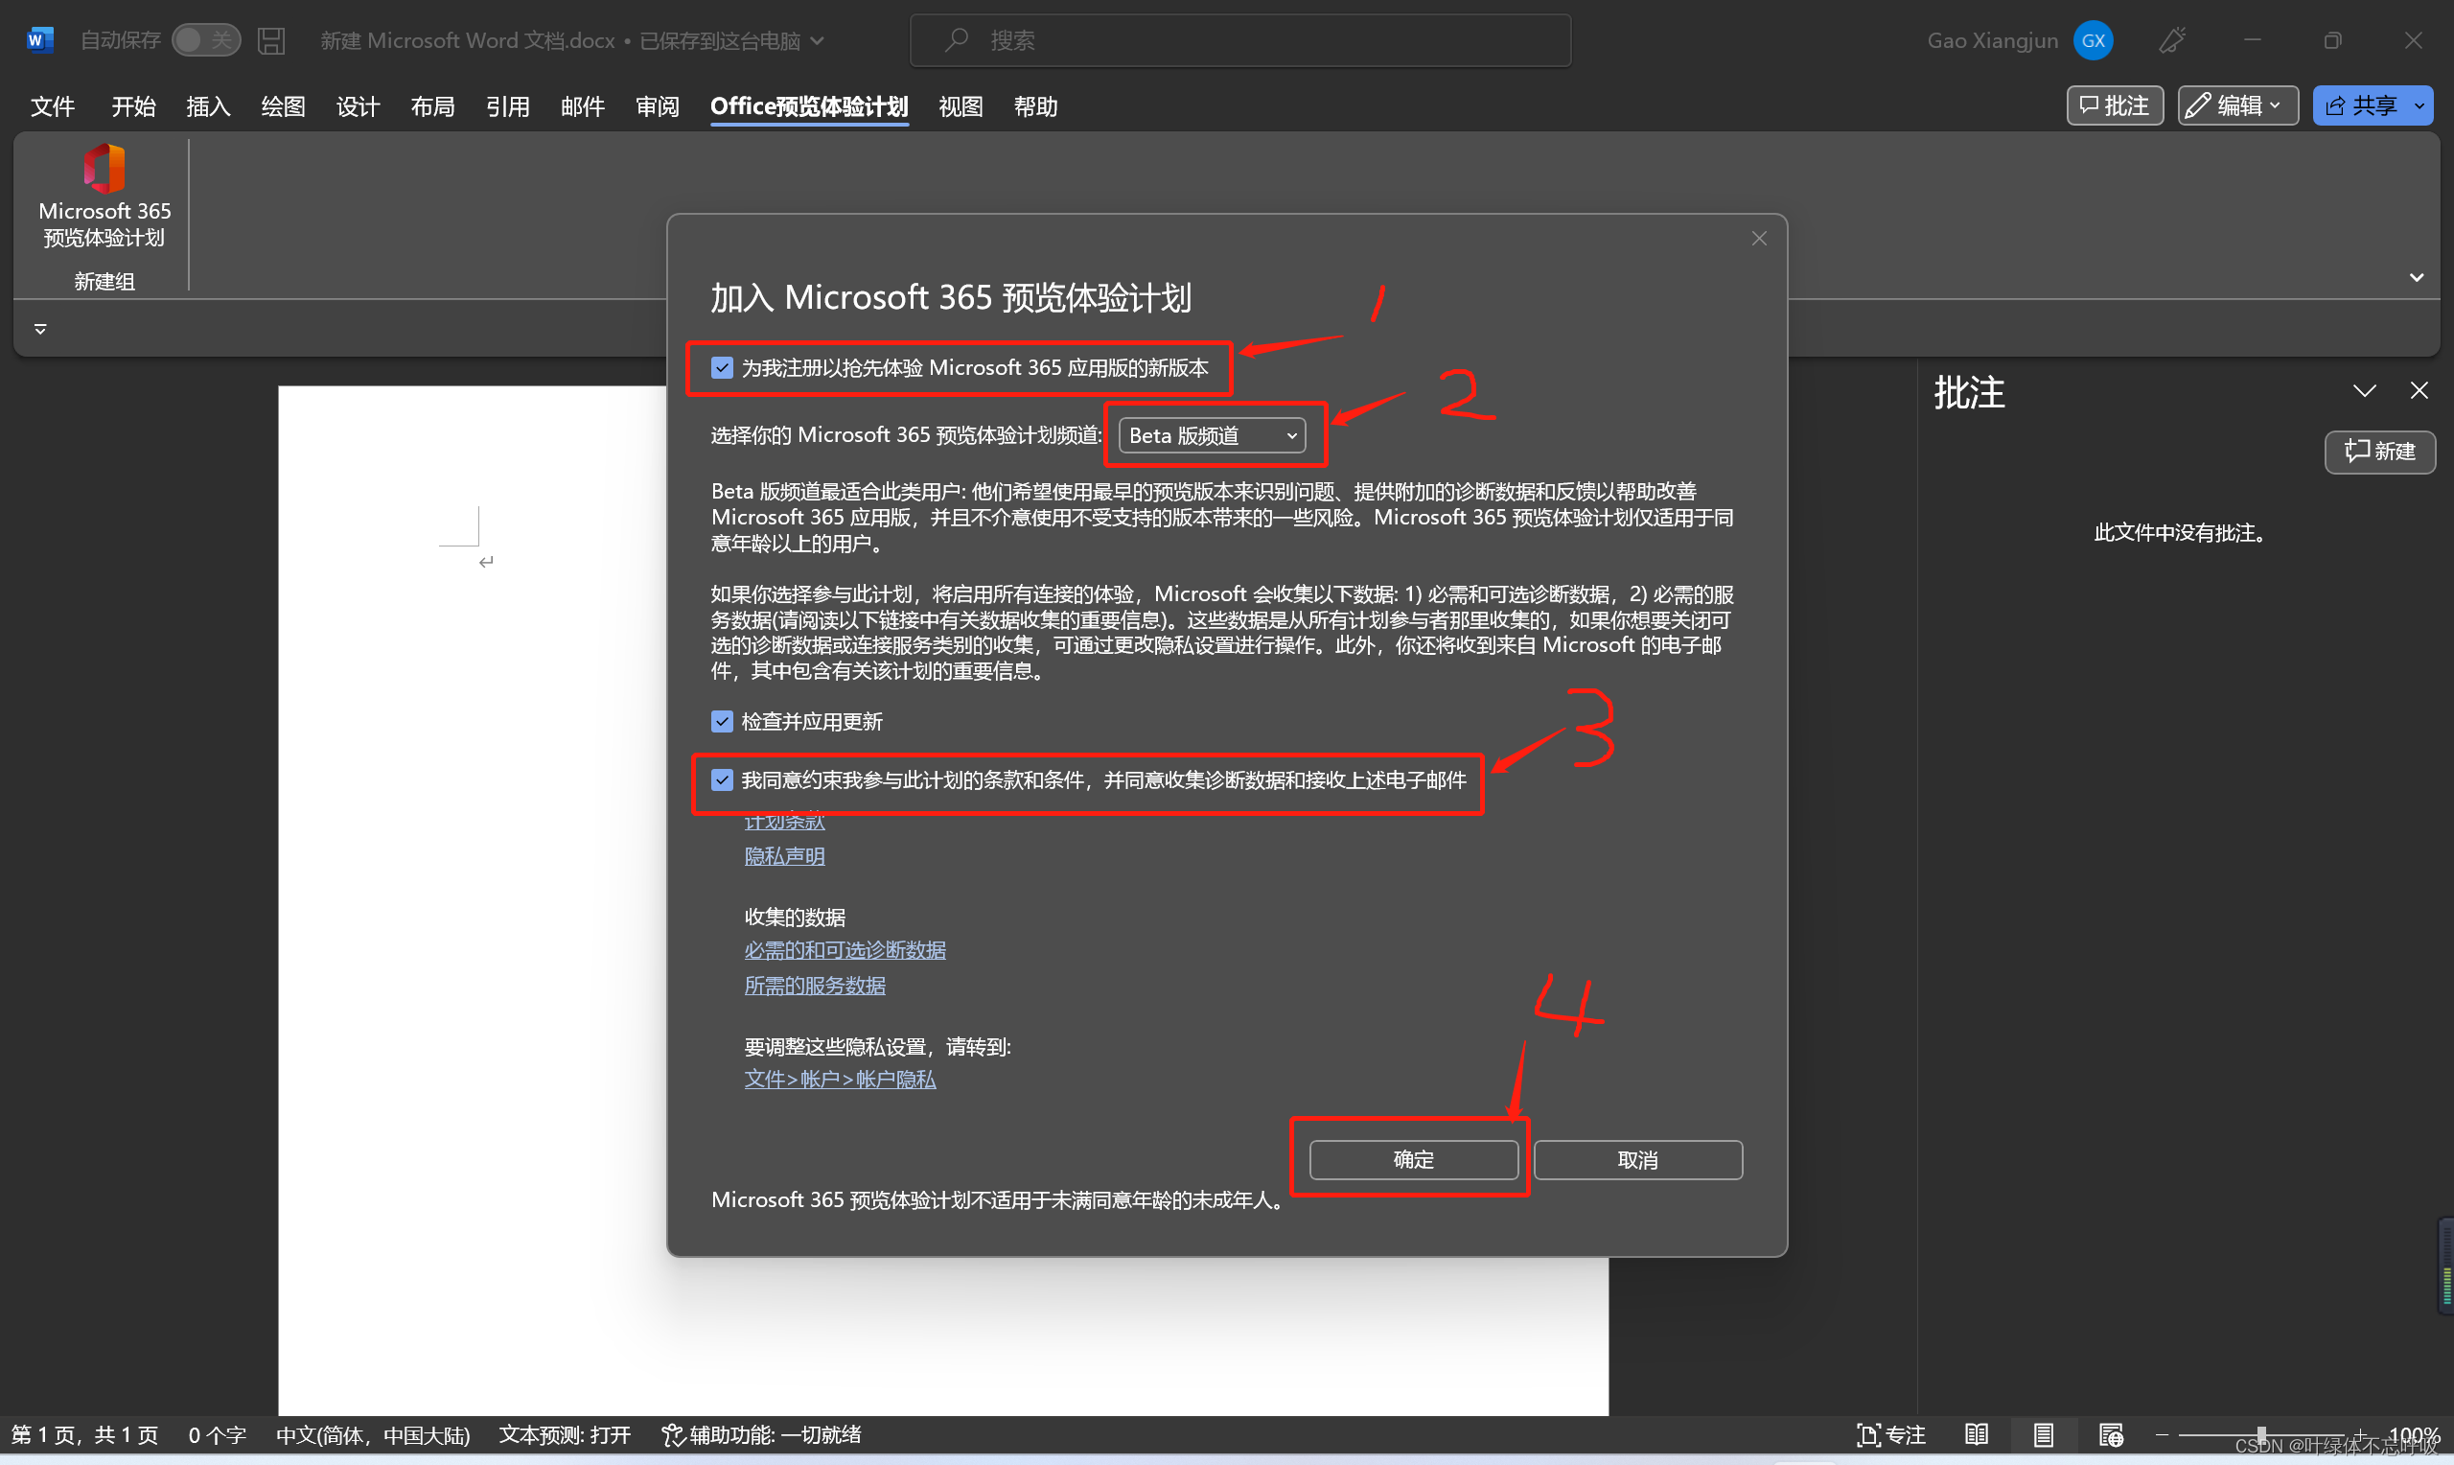2454x1465 pixels.
Task: Open the 共享 dropdown arrow
Action: (x=2419, y=105)
